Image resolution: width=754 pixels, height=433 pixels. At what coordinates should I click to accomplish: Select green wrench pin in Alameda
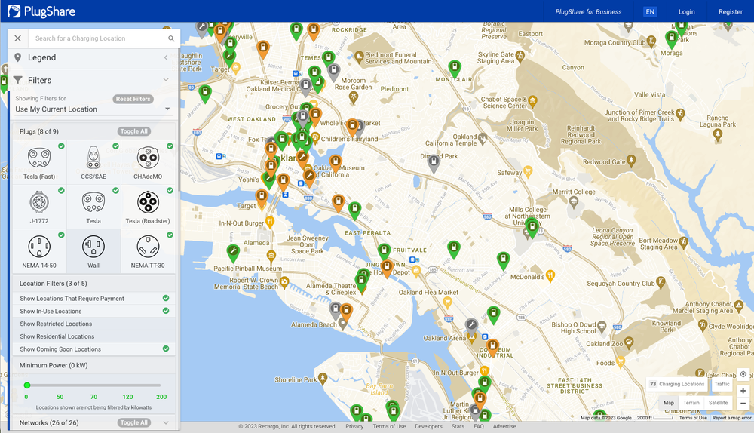tap(233, 253)
